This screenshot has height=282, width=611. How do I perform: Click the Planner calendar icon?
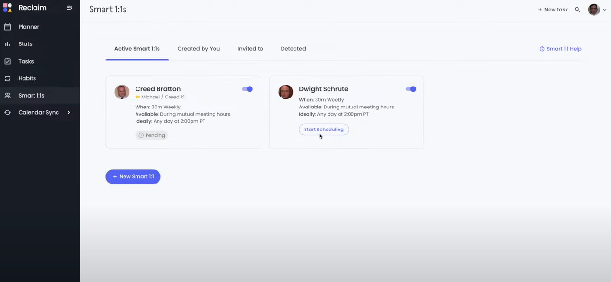[7, 27]
